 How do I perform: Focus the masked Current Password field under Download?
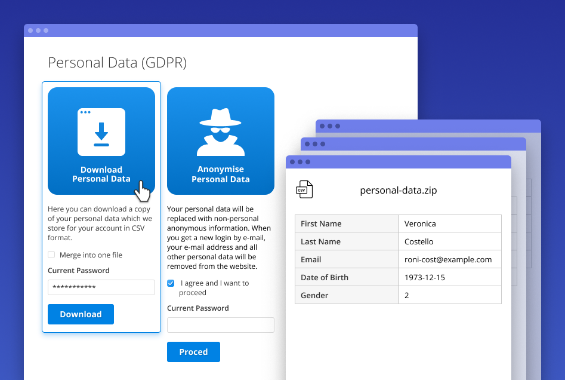point(101,287)
